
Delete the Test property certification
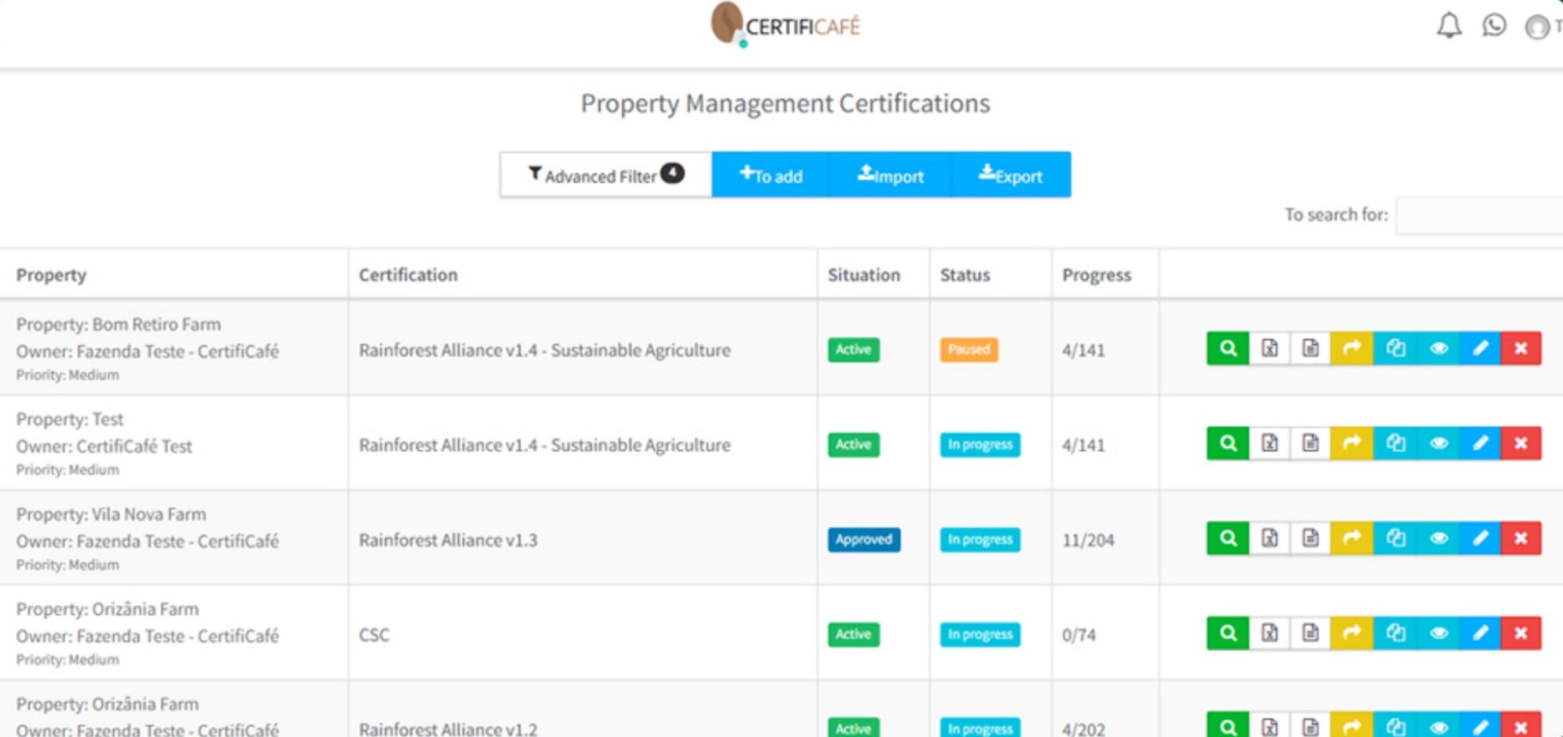point(1521,443)
